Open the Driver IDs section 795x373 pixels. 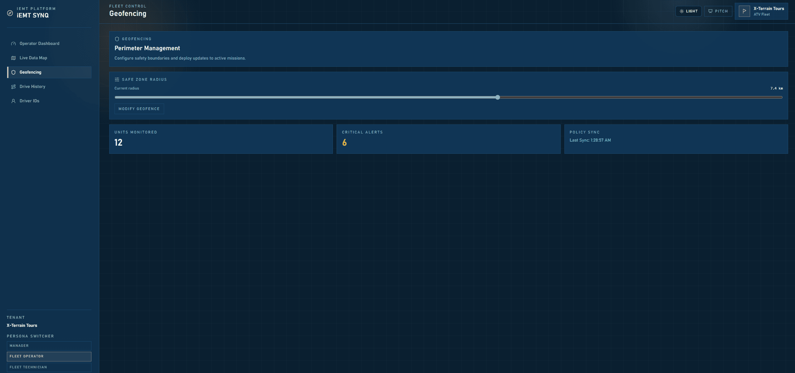(x=29, y=101)
